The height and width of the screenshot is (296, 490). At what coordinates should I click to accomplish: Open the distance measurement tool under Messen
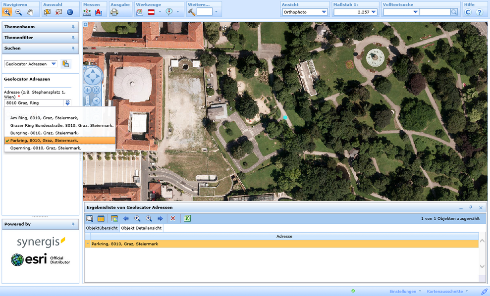[86, 12]
